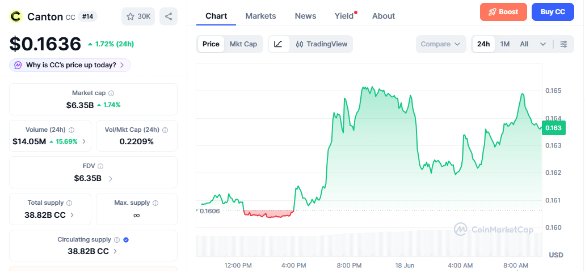Open the News tab
585x271 pixels.
coord(306,16)
